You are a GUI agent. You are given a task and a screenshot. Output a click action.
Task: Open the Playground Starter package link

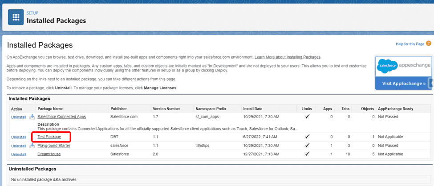coord(54,146)
